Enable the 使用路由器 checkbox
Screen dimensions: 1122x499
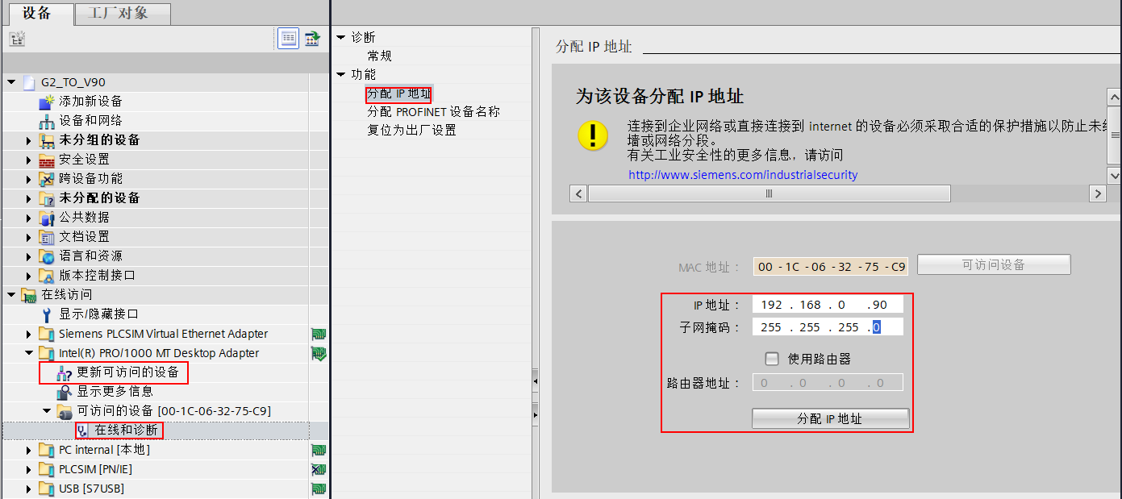coord(772,359)
